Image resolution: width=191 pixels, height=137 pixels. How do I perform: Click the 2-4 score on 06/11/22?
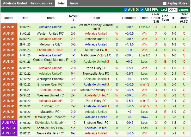tap(73, 95)
